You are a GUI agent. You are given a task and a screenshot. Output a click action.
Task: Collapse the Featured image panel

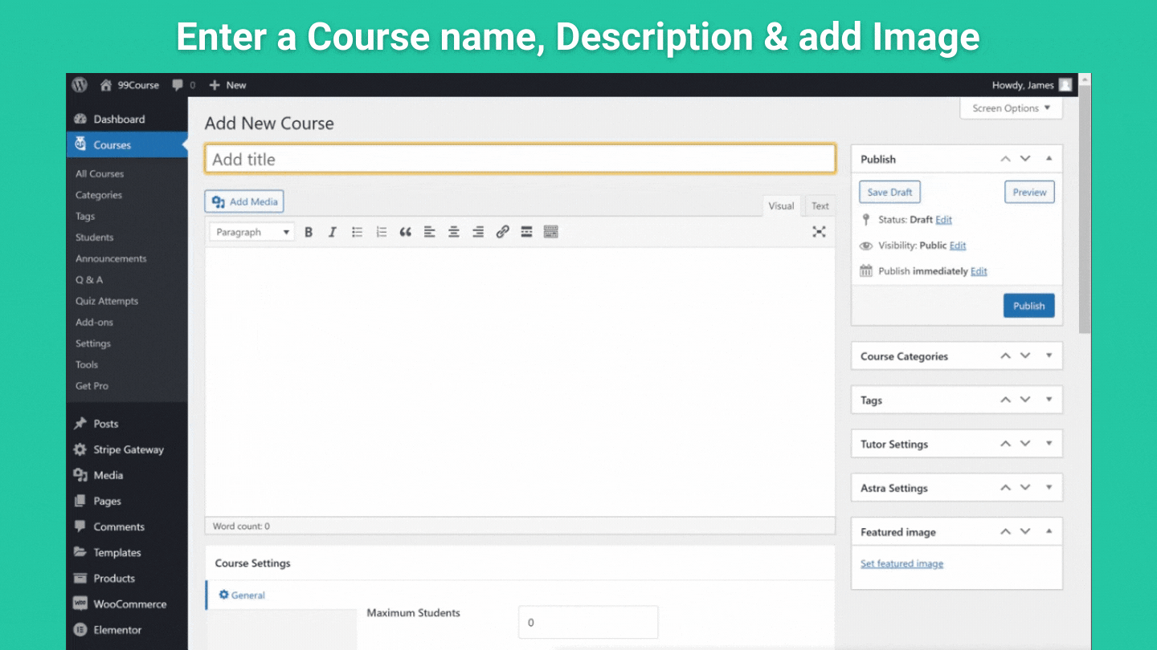(1049, 532)
